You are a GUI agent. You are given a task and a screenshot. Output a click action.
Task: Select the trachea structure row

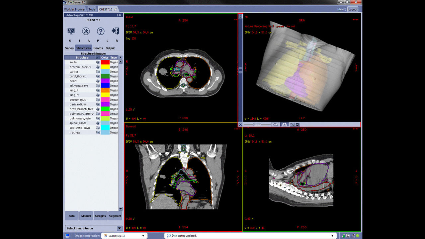pyautogui.click(x=91, y=132)
